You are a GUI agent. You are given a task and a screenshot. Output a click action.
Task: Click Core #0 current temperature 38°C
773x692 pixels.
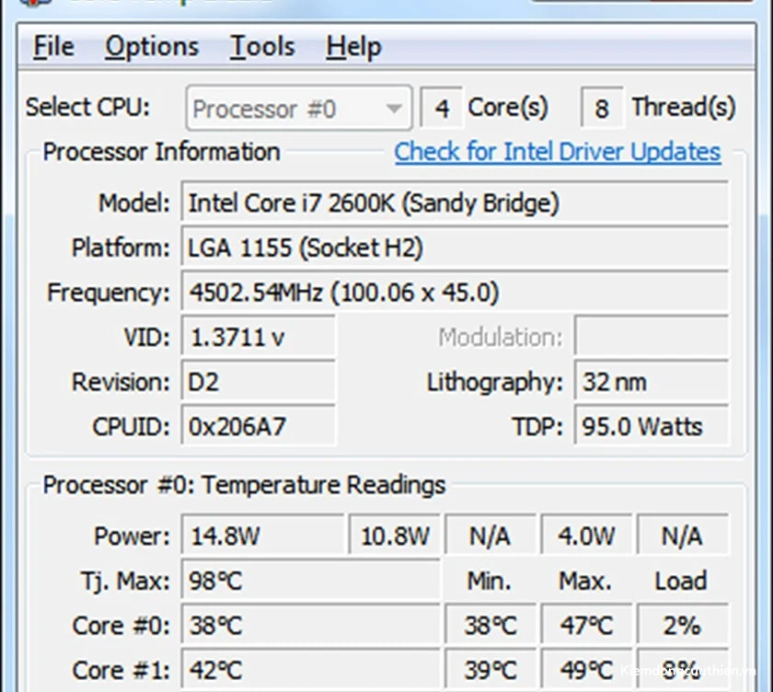[310, 626]
